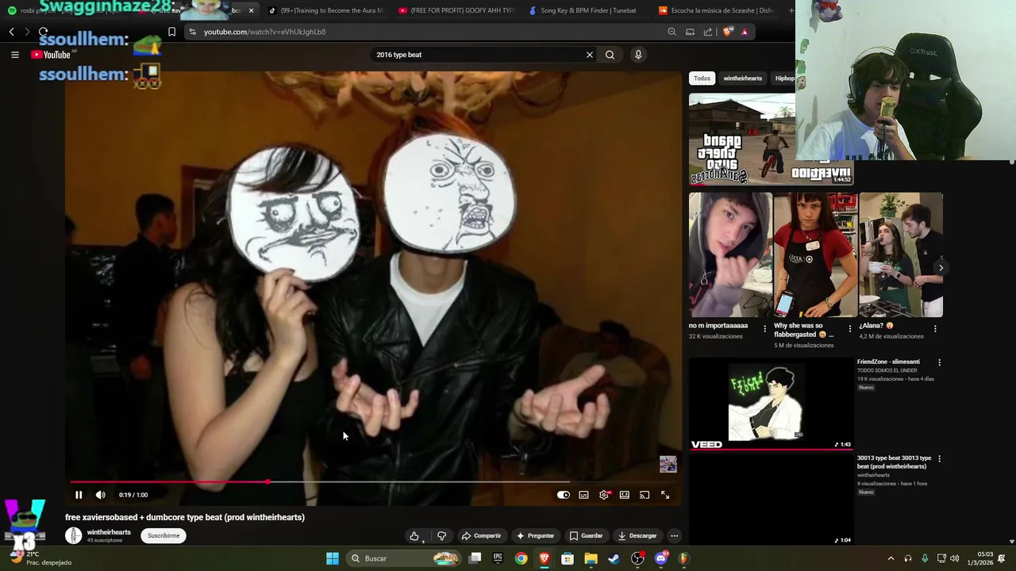Click the Descargar download button

tap(637, 535)
